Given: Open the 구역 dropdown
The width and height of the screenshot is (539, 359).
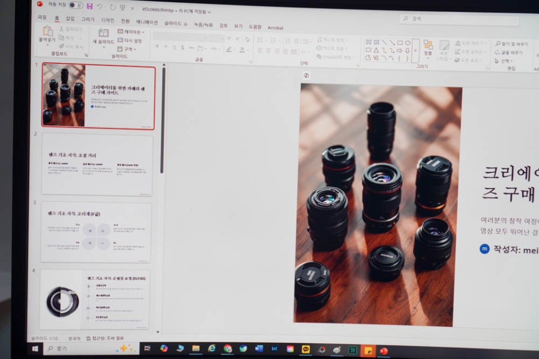Looking at the screenshot, I should click(x=127, y=49).
